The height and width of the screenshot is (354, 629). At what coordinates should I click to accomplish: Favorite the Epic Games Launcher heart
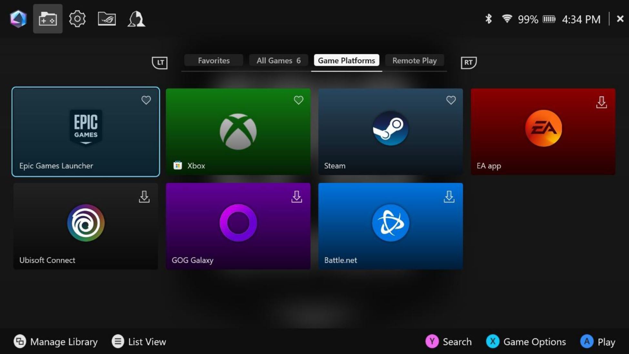[146, 100]
